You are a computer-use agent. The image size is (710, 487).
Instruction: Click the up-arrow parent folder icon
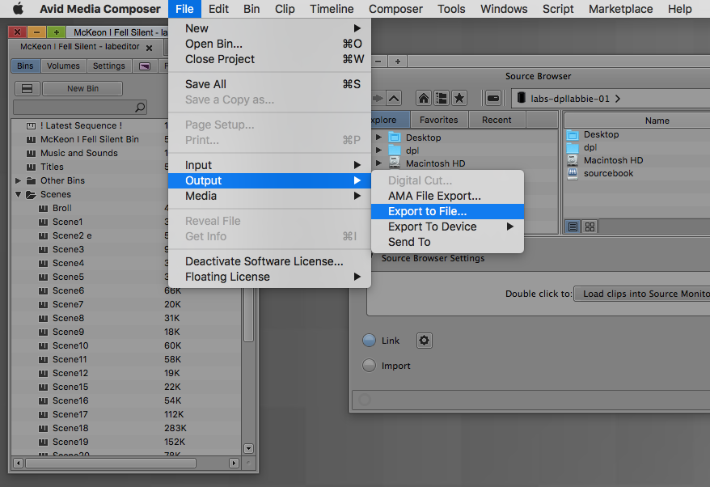click(x=393, y=98)
